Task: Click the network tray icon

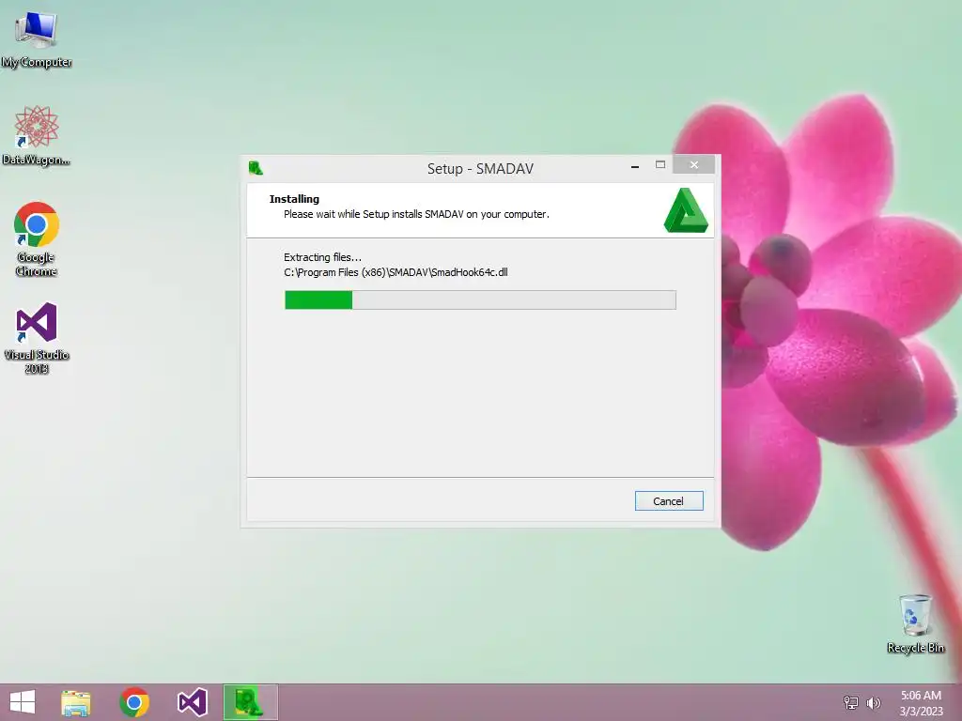Action: (x=851, y=702)
